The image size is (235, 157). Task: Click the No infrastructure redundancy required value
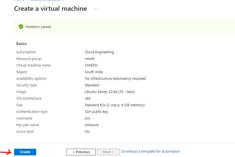coord(115,79)
